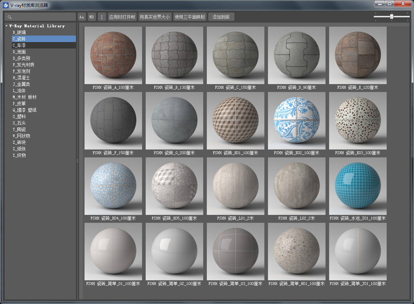Select the F_发光材质 category
Image resolution: width=414 pixels, height=304 pixels.
(x=23, y=65)
